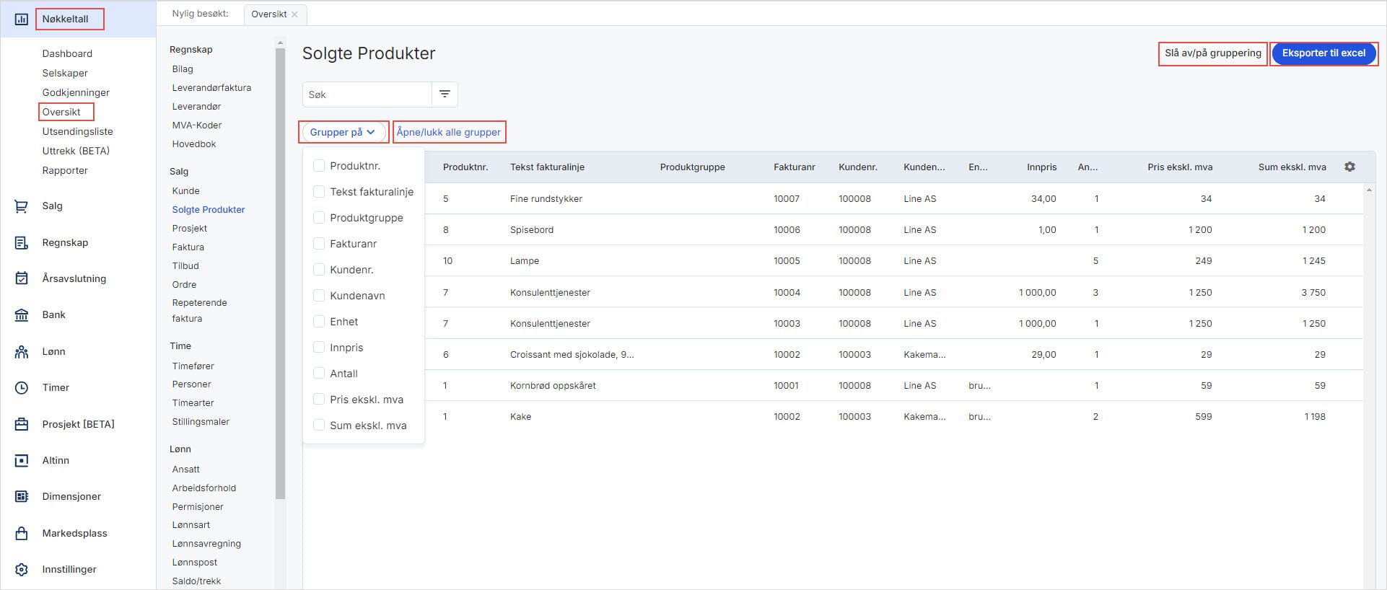
Task: Open table column settings gear icon
Action: (1349, 167)
